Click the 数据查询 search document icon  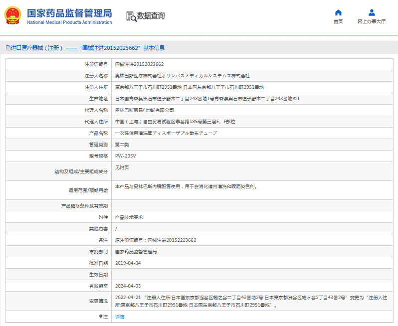[132, 16]
